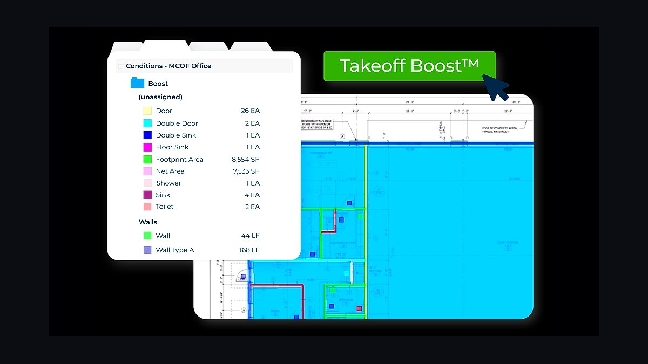Click the 168 LF length for Wall Type A
The image size is (648, 364).
coord(249,250)
